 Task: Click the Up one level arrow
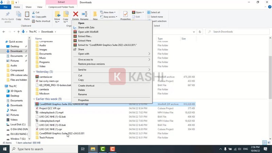click(18, 32)
